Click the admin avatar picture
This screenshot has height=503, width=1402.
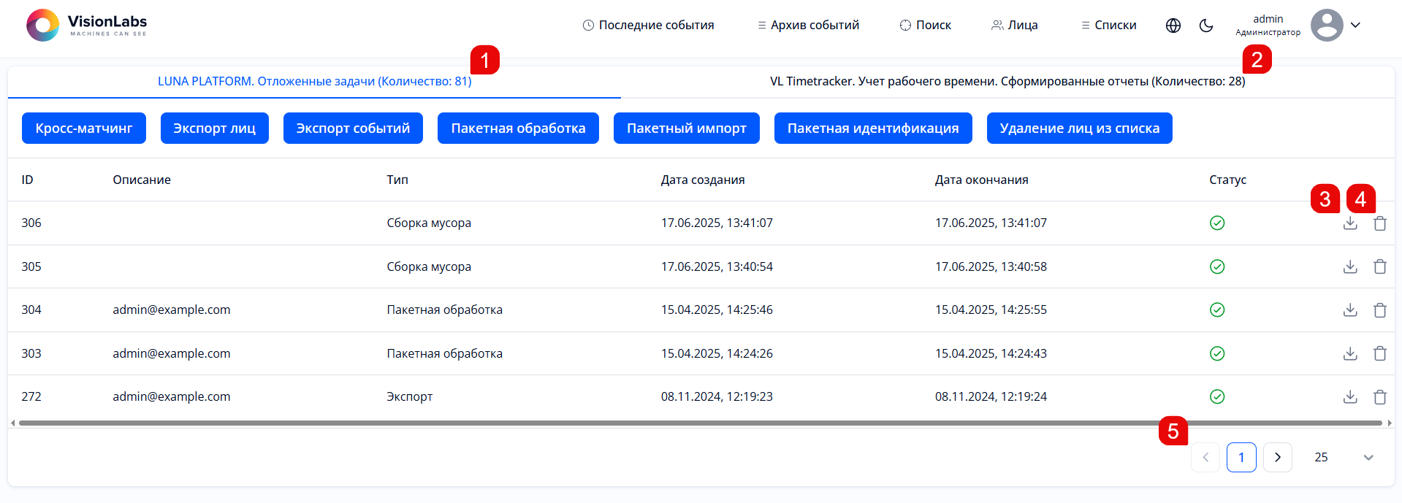tap(1326, 26)
